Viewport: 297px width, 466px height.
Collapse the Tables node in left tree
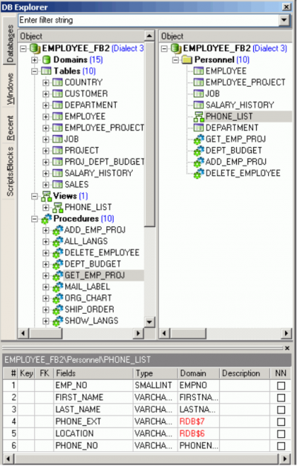[x=35, y=71]
